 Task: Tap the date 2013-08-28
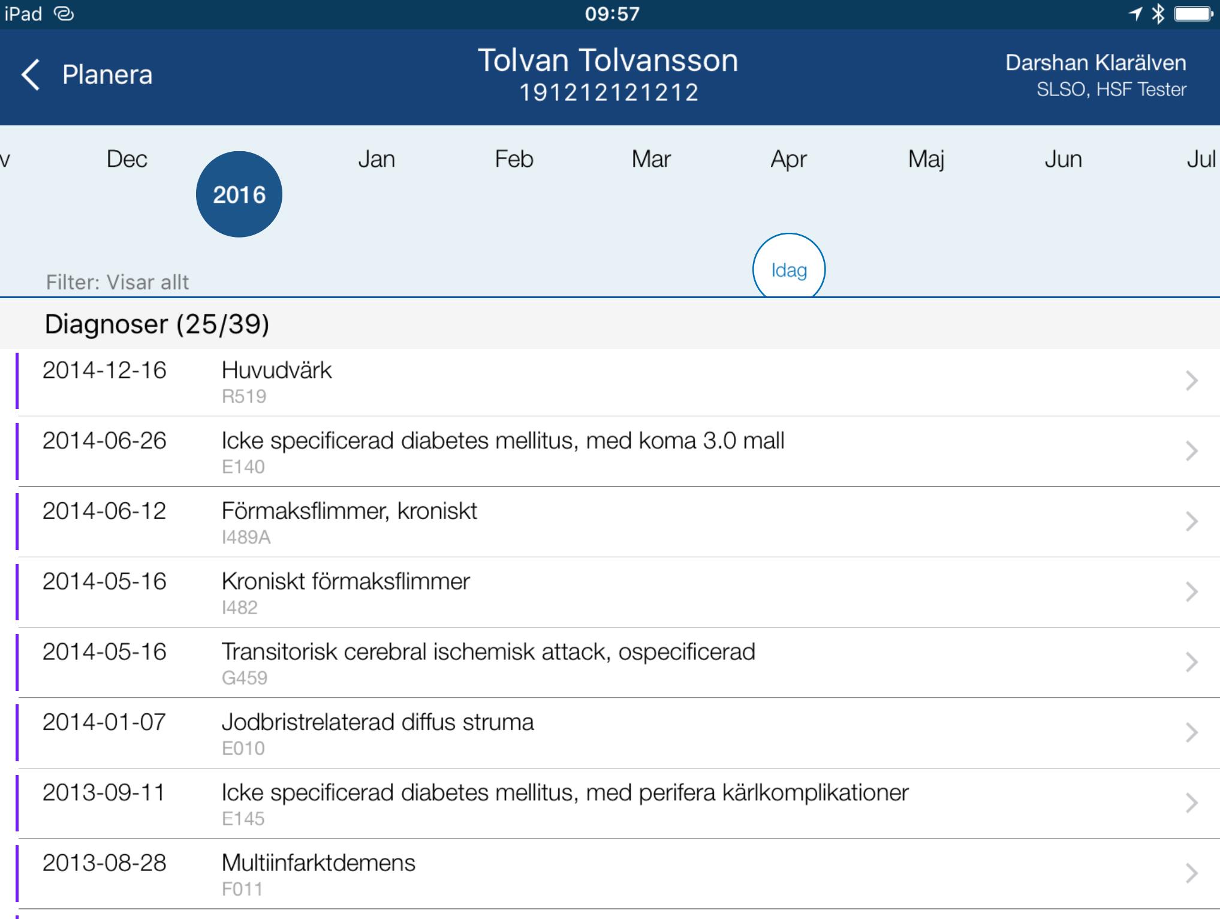pyautogui.click(x=104, y=863)
